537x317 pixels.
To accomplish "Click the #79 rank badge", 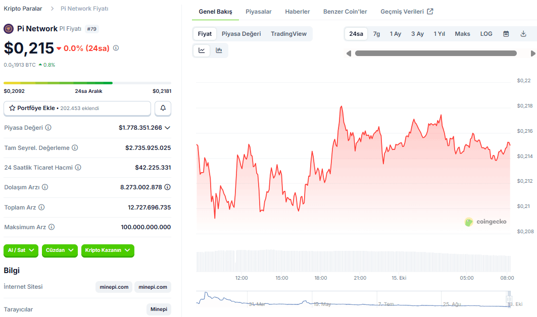I will (x=92, y=29).
